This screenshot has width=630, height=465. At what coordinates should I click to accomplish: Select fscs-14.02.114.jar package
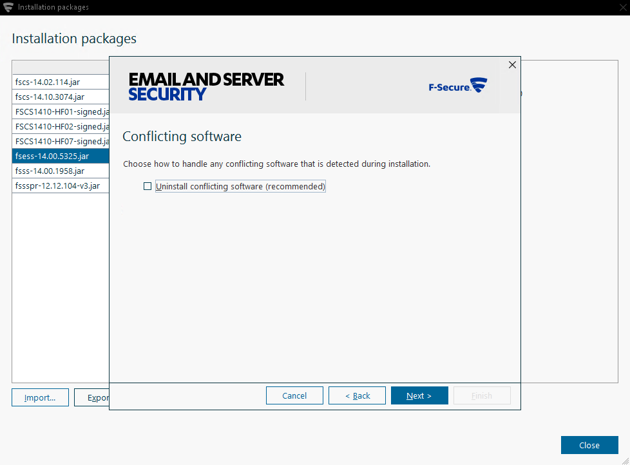[x=61, y=82]
